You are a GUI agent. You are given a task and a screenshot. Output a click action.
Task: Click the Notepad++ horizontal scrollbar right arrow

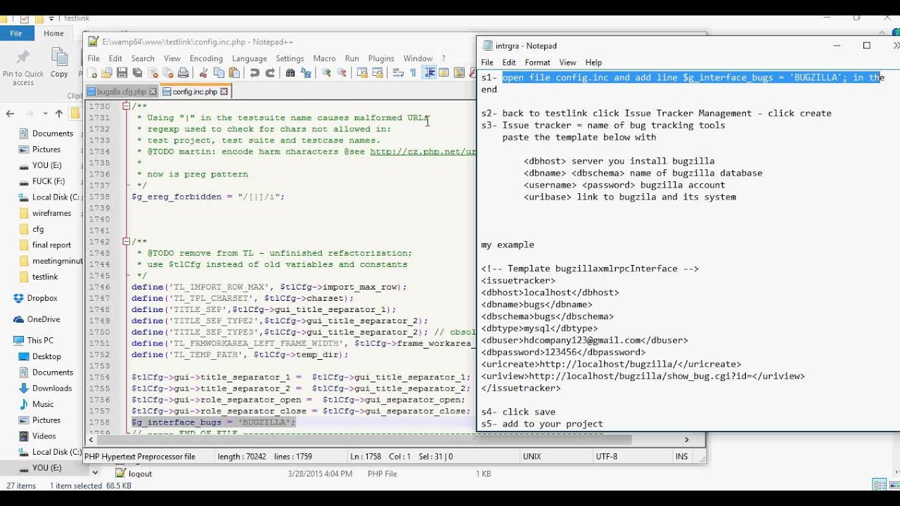(687, 440)
